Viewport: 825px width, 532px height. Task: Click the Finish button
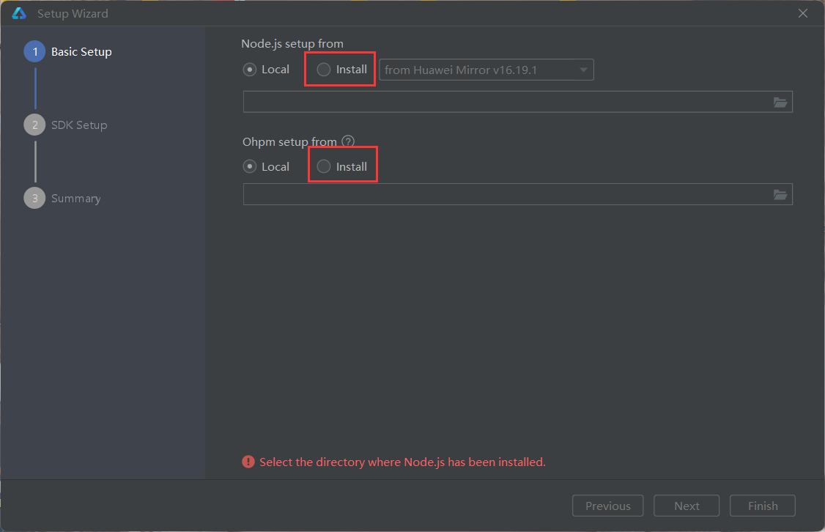763,506
